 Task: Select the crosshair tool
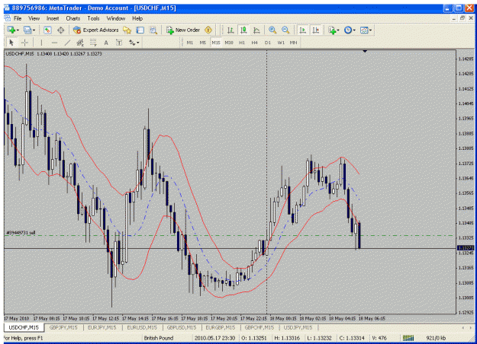(x=24, y=43)
